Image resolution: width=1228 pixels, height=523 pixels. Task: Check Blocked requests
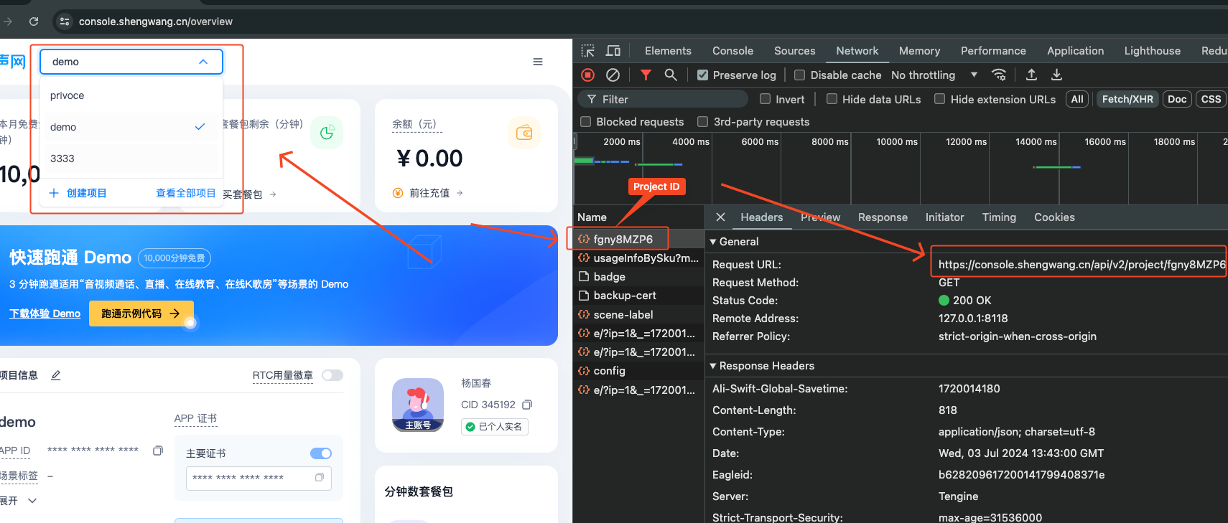[x=585, y=122]
